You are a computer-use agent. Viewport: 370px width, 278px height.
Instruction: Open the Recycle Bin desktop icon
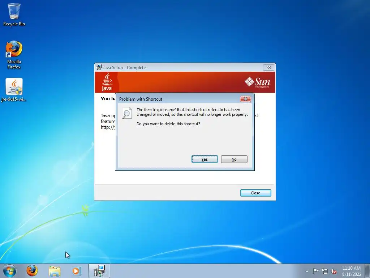(14, 14)
